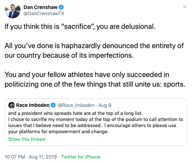The height and width of the screenshot is (164, 192).
Task: Open the @Race_Imboden handle link
Action: (x=76, y=105)
